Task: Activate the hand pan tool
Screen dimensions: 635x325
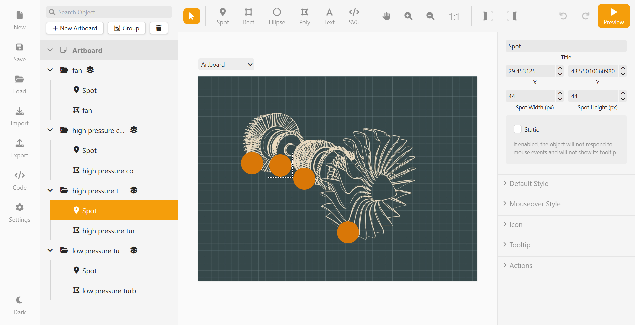Action: [386, 16]
